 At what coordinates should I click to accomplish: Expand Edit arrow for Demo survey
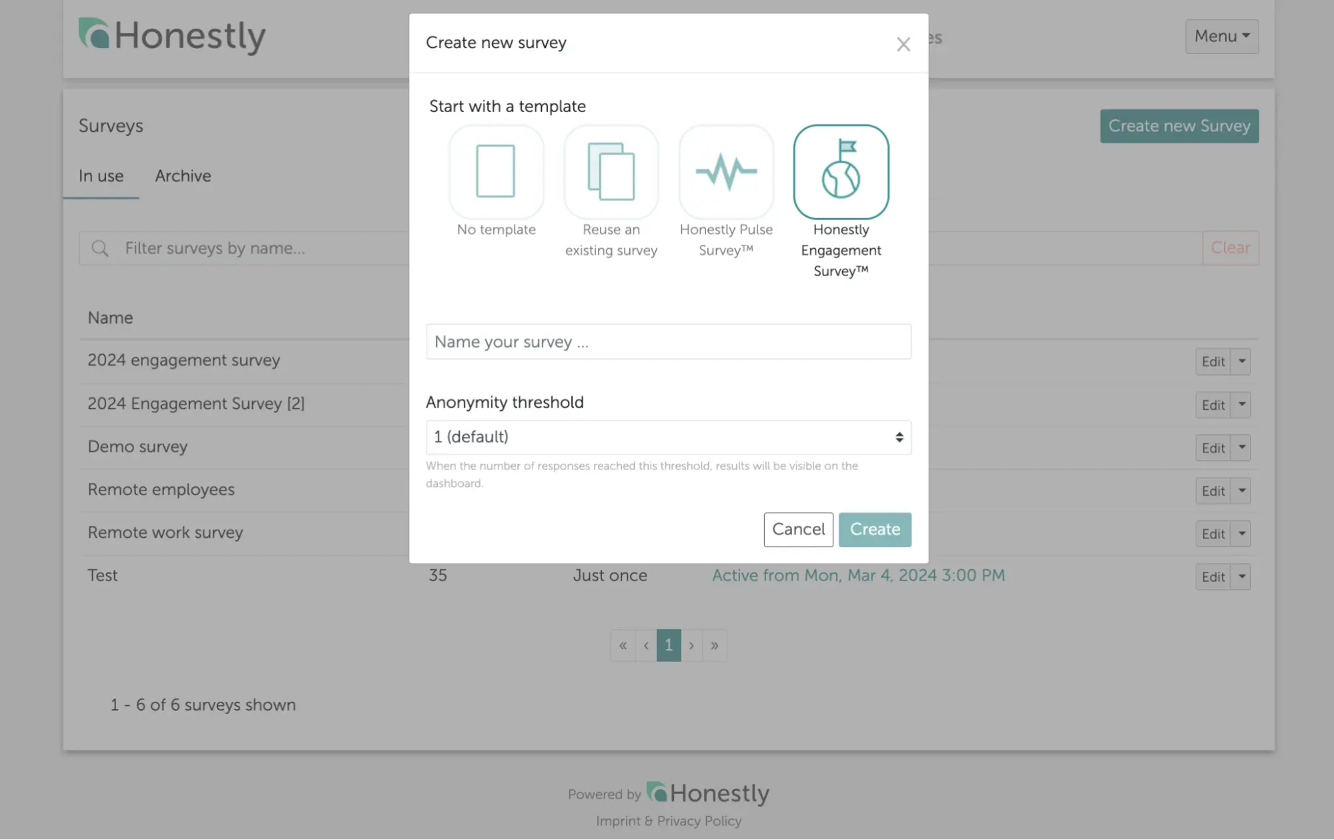click(x=1241, y=448)
